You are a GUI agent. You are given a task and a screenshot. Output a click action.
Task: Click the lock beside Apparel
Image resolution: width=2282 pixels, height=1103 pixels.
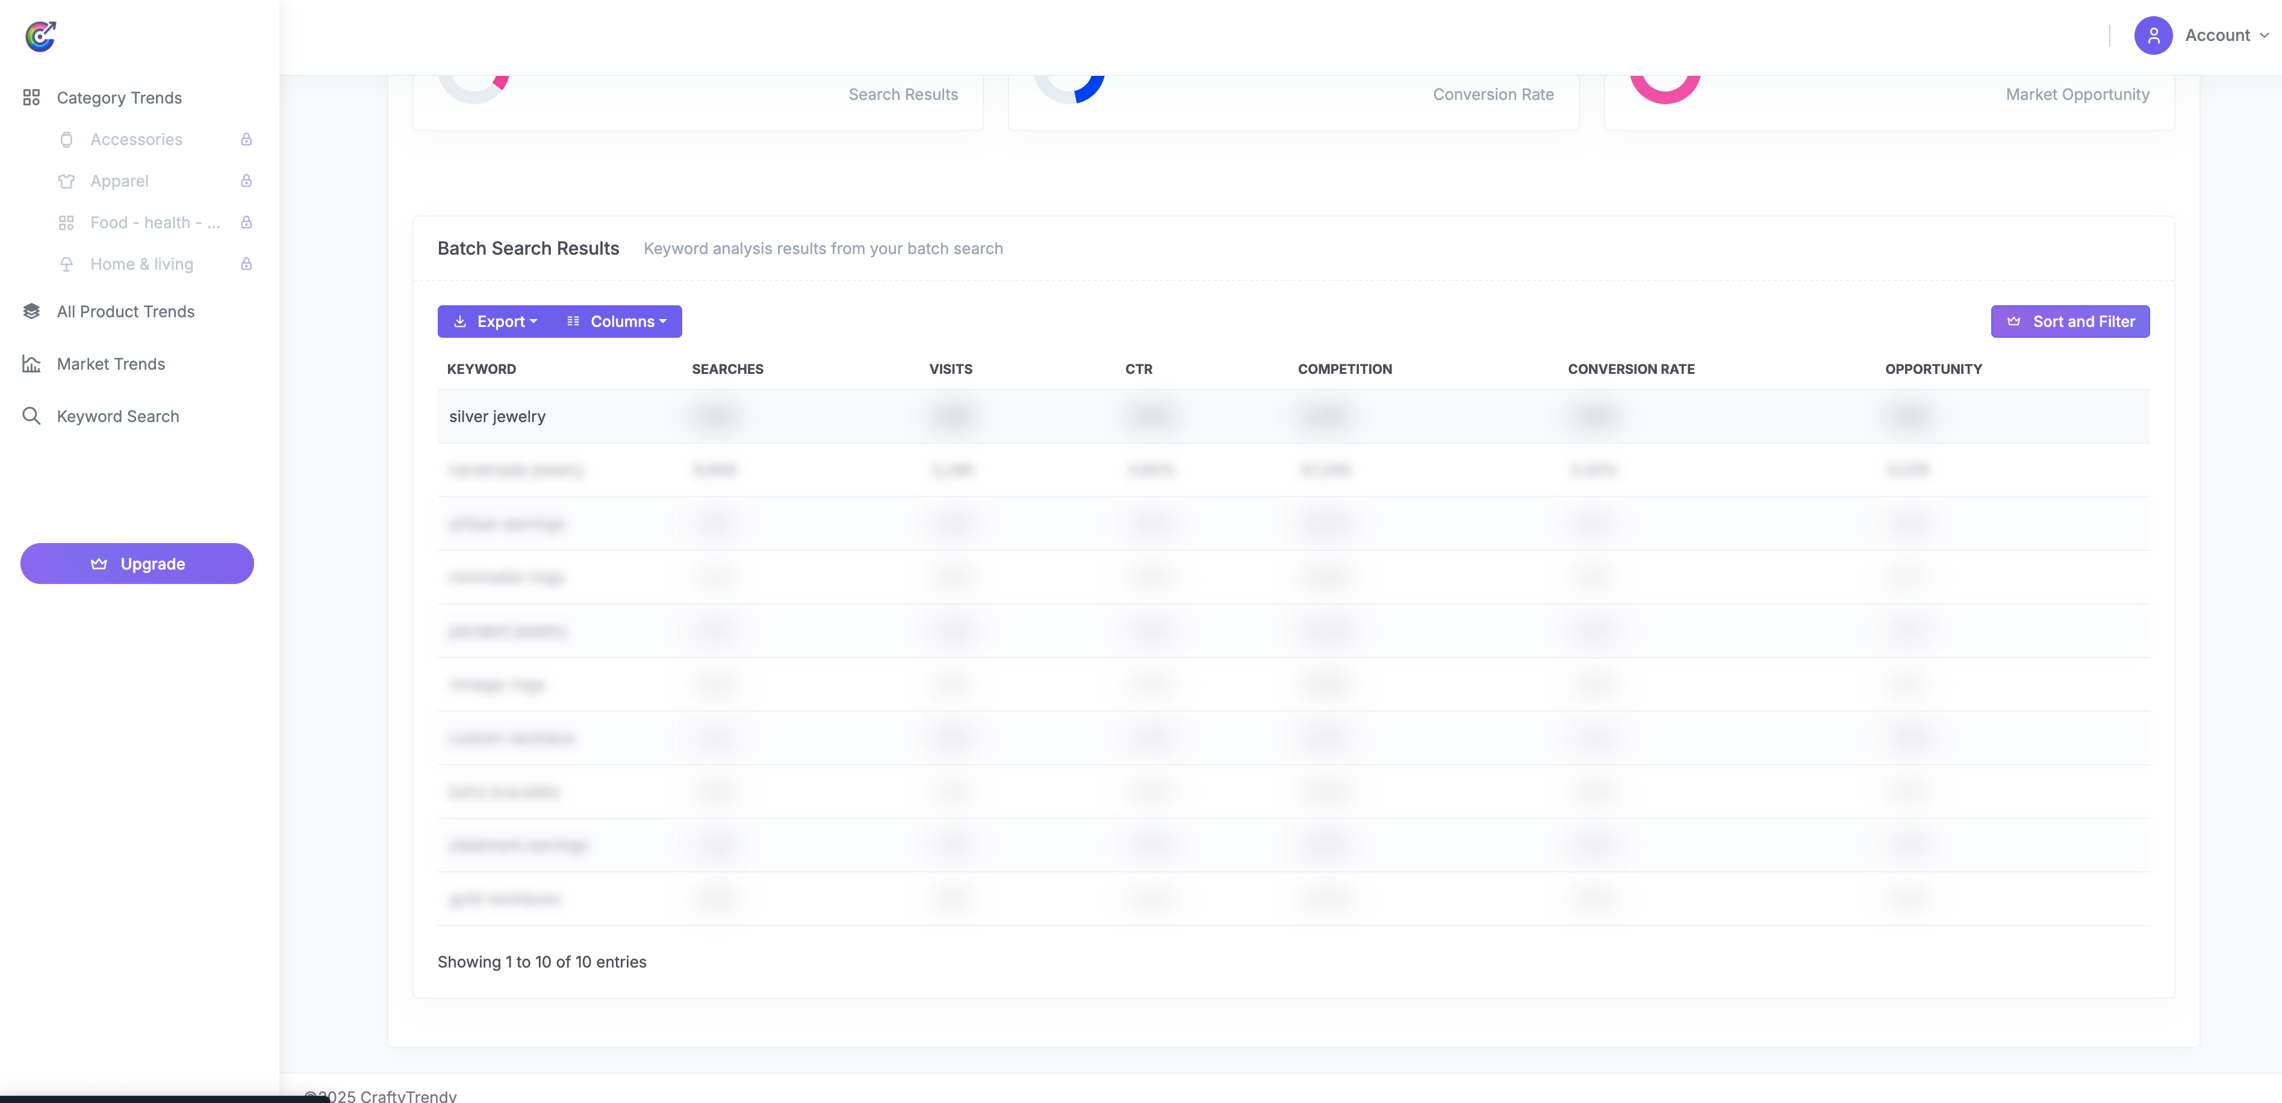coord(246,181)
